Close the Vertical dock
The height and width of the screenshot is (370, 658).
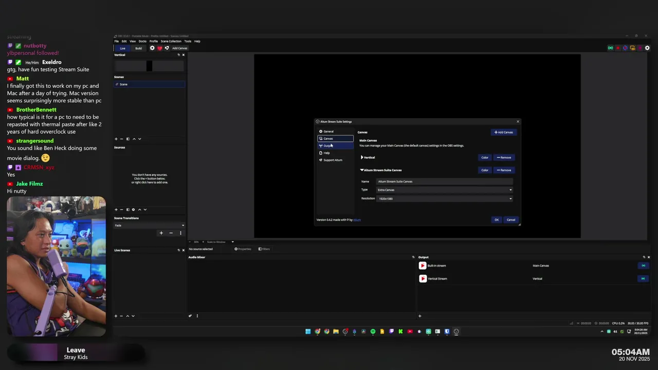184,55
